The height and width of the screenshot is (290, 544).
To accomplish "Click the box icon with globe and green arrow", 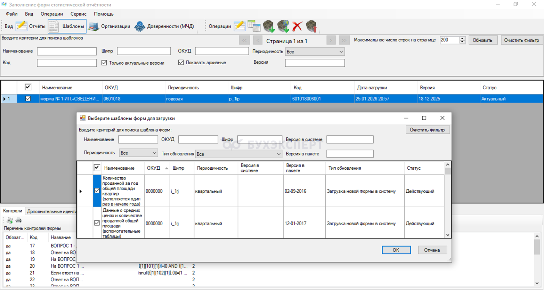I will click(x=283, y=26).
